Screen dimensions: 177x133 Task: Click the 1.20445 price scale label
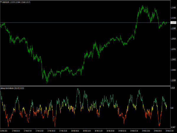tap(173, 70)
